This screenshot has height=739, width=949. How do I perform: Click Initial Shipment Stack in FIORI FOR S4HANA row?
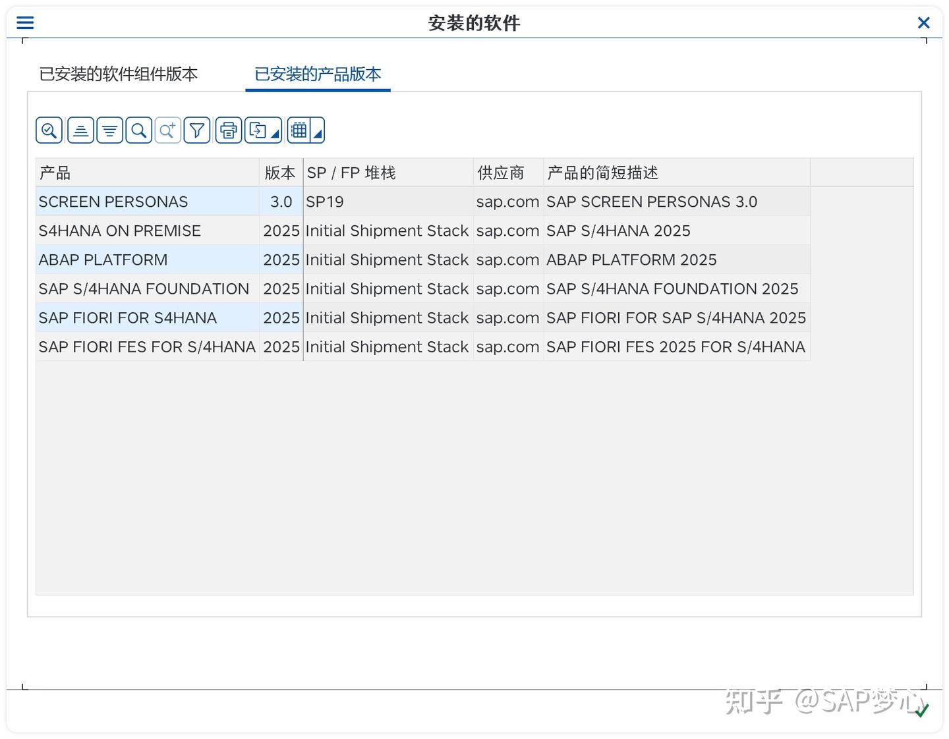[x=388, y=317]
